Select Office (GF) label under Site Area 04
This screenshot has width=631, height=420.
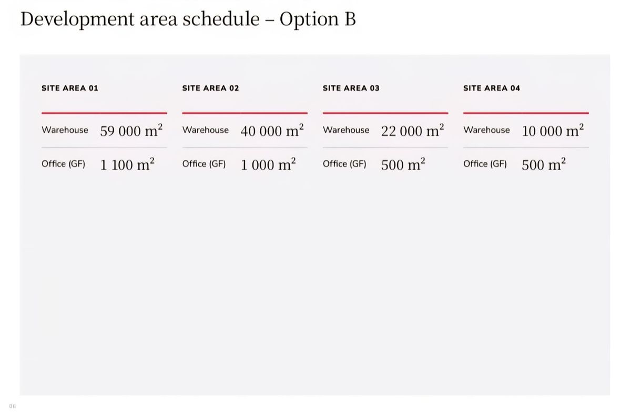[x=485, y=164]
